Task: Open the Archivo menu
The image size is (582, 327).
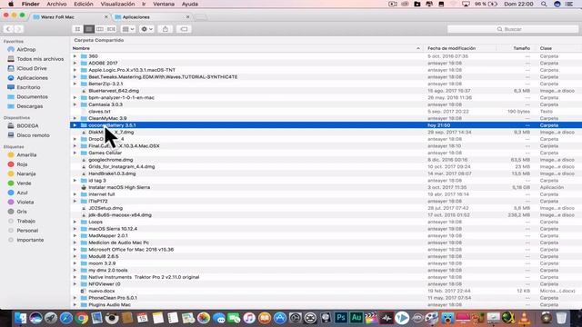Action: [x=56, y=4]
